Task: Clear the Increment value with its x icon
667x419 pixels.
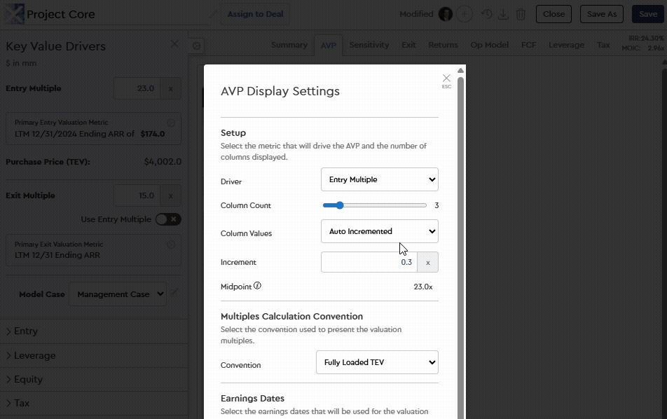Action: (427, 261)
